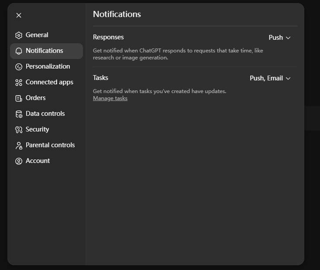The height and width of the screenshot is (270, 320).
Task: Click the Account profile icon
Action: [18, 161]
